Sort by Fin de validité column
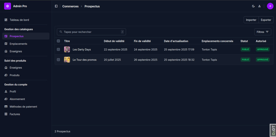This screenshot has height=137, width=276. pyautogui.click(x=142, y=41)
